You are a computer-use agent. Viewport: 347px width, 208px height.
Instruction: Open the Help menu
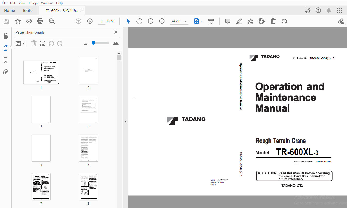(59, 3)
